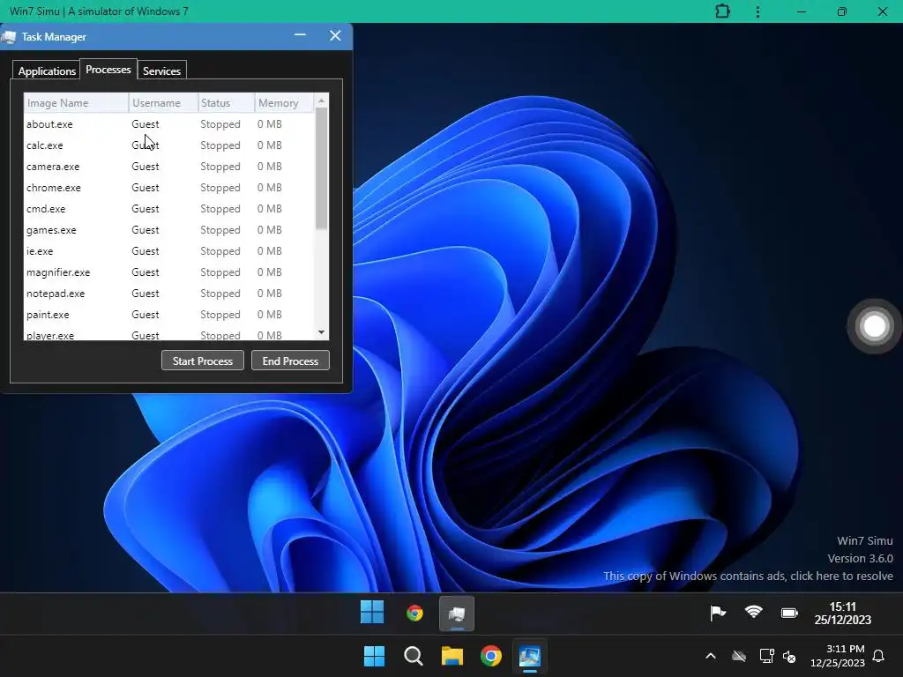Click the process list scroll down arrow
903x677 pixels.
321,332
